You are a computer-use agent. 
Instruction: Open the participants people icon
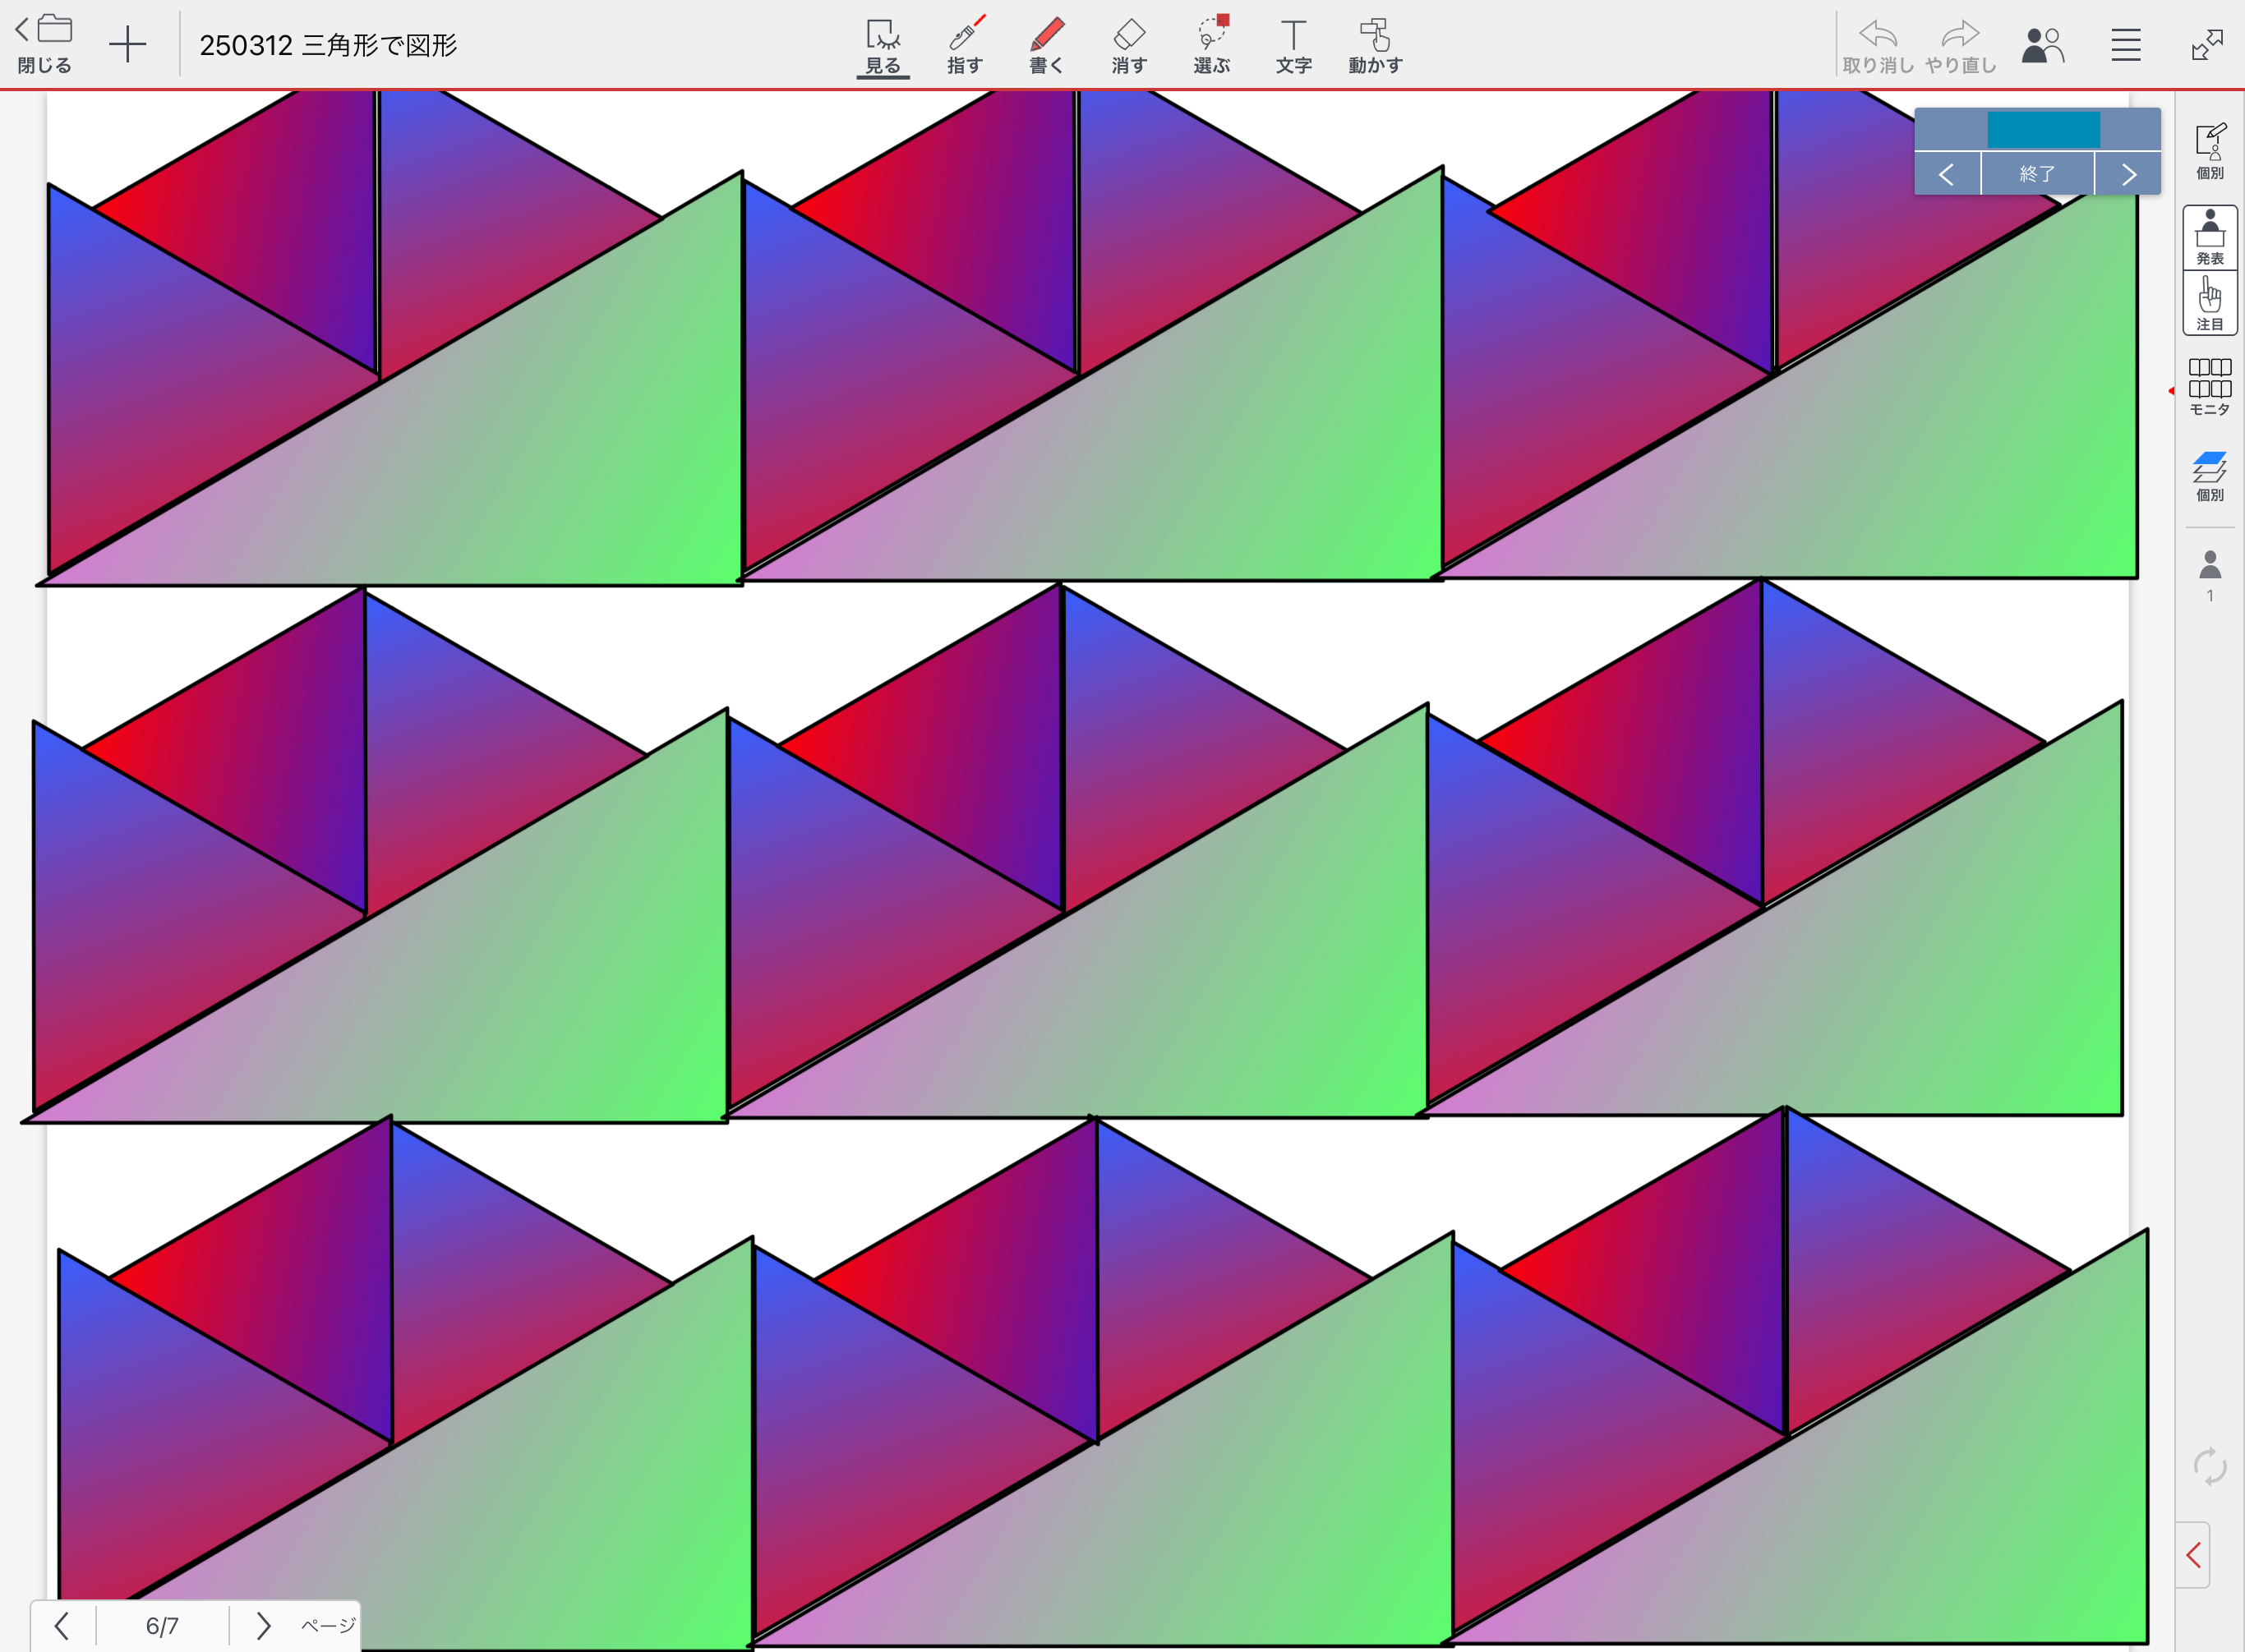coord(2042,45)
